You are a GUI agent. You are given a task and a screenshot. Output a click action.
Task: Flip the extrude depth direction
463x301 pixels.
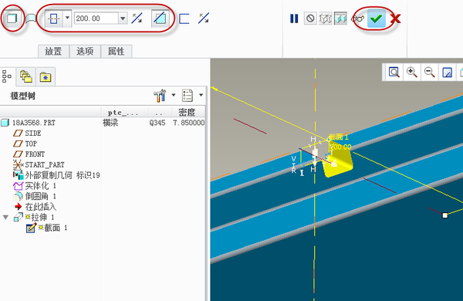[137, 19]
